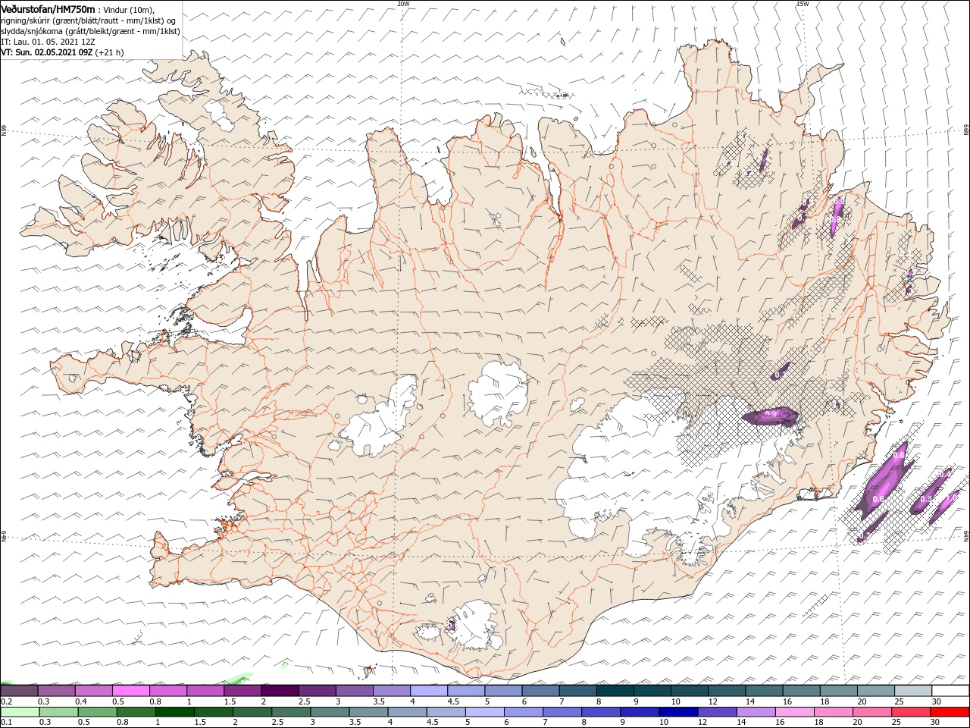
Task: Select the white 30 swatch in snow scale
Action: point(950,690)
